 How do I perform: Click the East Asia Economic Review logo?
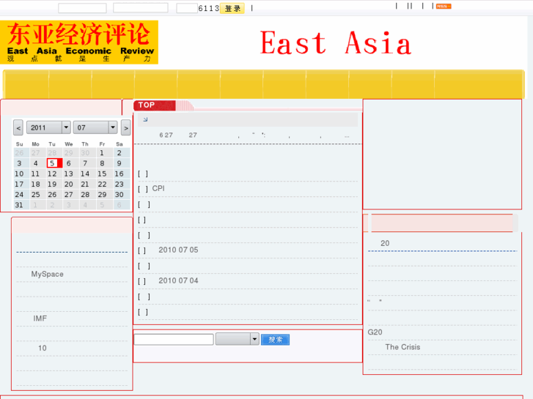tap(79, 42)
